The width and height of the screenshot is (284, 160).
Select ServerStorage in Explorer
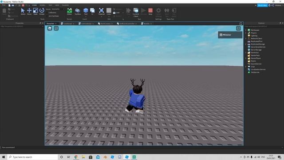pos(256,50)
